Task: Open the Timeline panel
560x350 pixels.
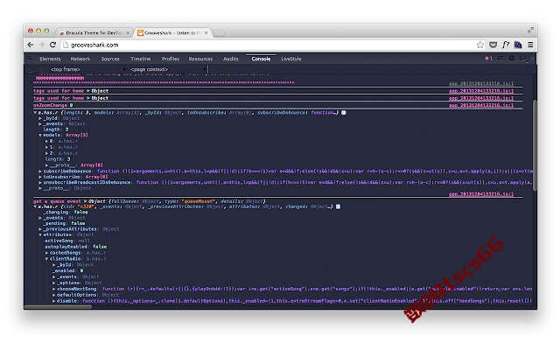Action: tap(141, 59)
